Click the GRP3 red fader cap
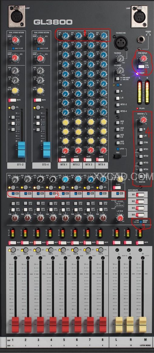Viewport: 154px width, 353px height. [x=40, y=324]
